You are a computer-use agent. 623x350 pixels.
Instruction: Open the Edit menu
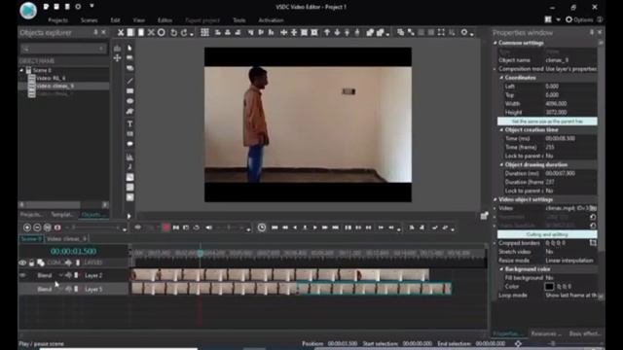coord(115,20)
